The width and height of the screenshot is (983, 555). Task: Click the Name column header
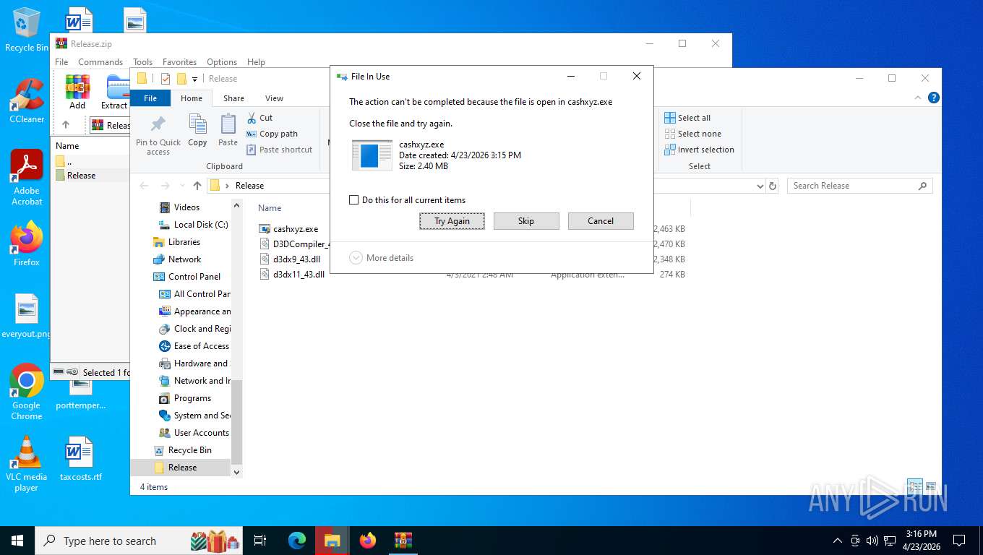point(270,208)
